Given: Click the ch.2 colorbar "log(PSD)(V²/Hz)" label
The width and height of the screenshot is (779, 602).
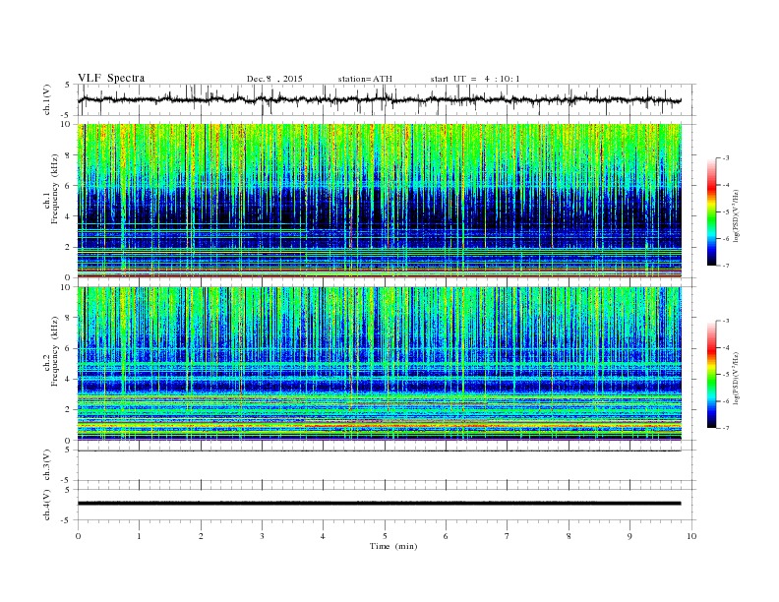Looking at the screenshot, I should [736, 378].
